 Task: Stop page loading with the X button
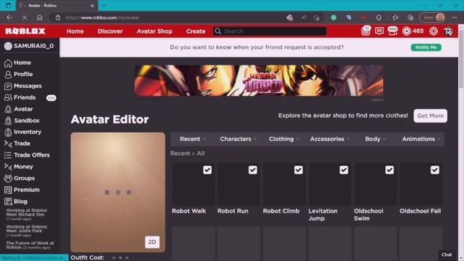25,17
